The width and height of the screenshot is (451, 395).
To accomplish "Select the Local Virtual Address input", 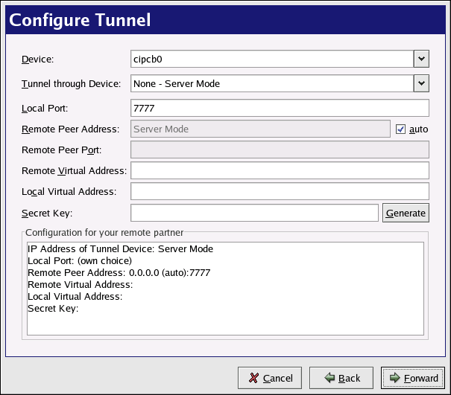I will coord(280,191).
